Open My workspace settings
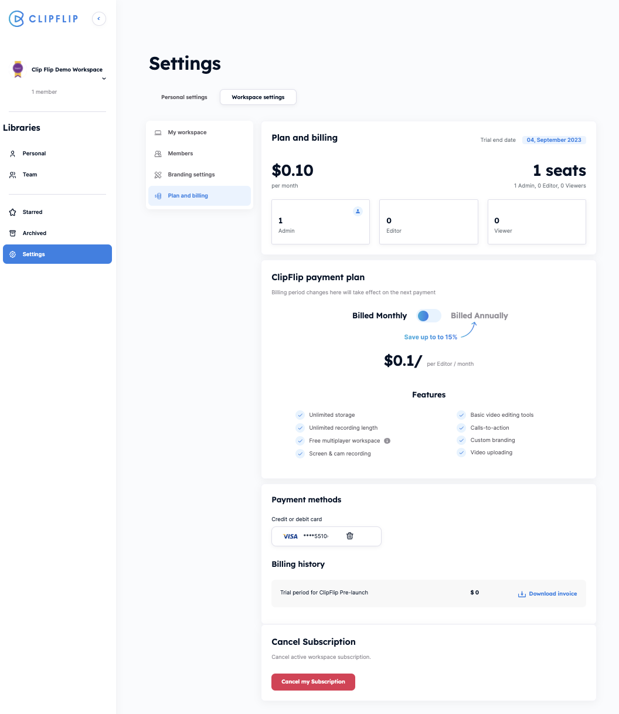The image size is (619, 714). pyautogui.click(x=199, y=132)
